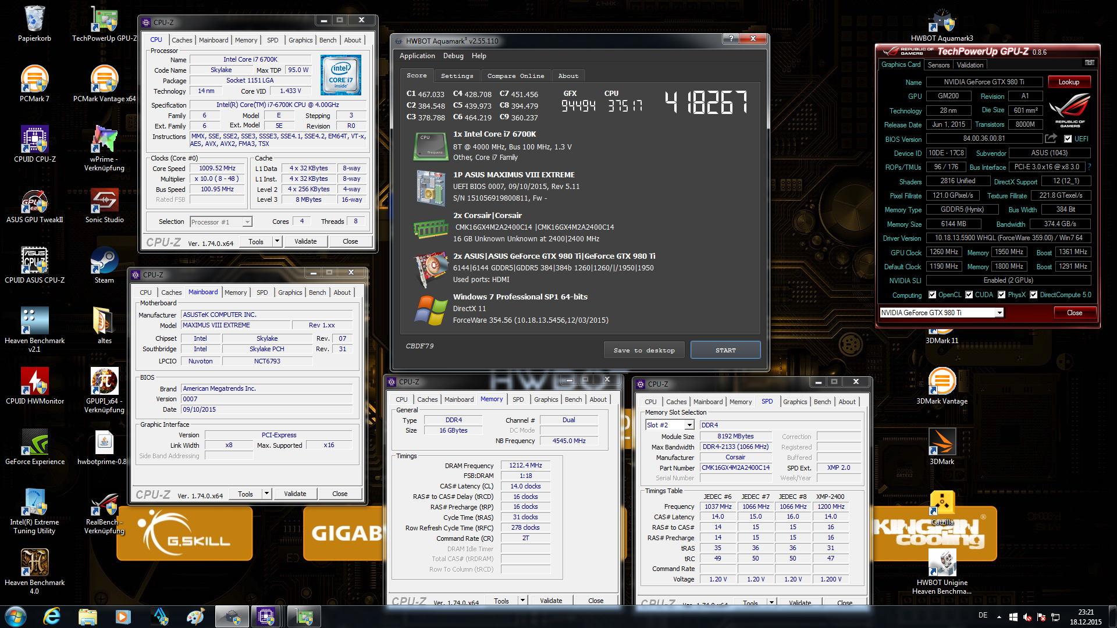Launch HWBOT Aquamark3 desktop icon
Viewport: 1117px width, 628px height.
(x=942, y=24)
